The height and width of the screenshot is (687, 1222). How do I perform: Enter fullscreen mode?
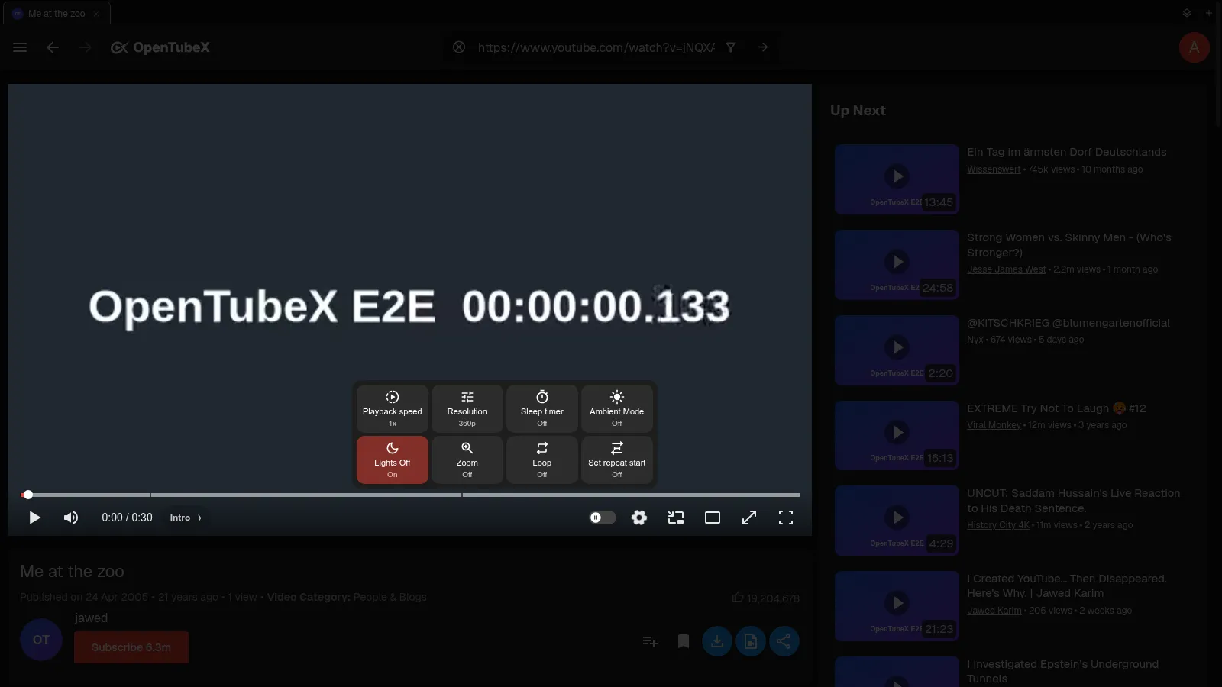coord(786,518)
